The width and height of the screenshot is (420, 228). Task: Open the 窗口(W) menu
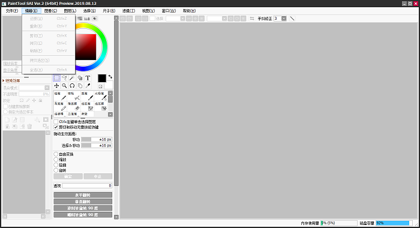point(169,11)
